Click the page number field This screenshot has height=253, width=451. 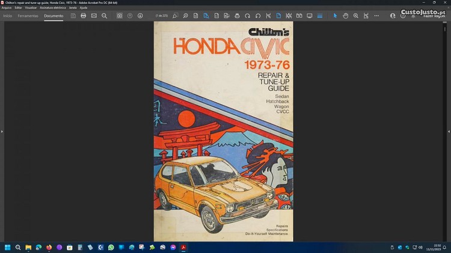tap(161, 16)
